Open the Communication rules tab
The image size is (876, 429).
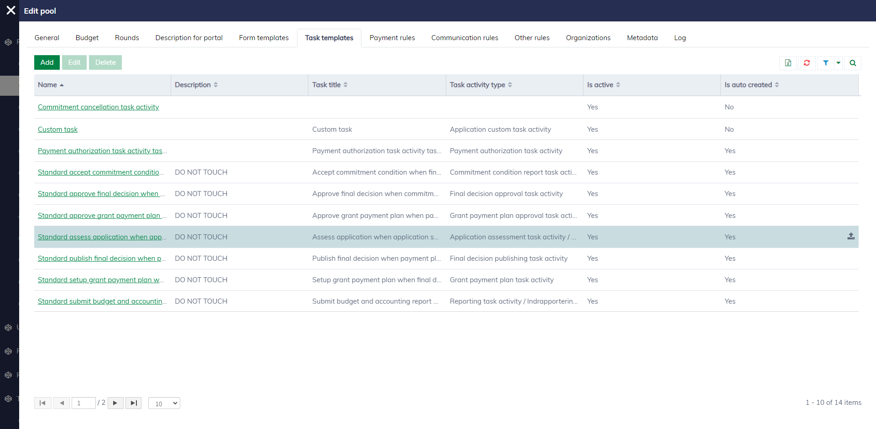coord(464,38)
